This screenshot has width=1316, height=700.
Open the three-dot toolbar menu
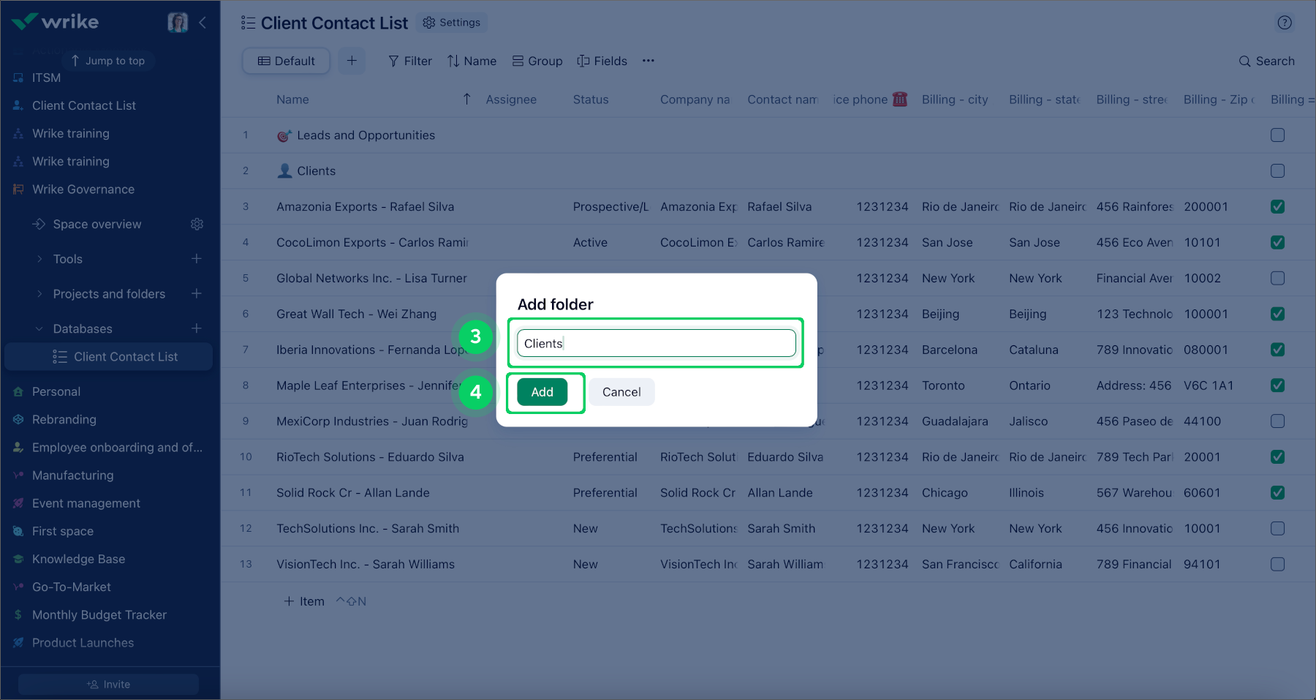[x=648, y=61]
